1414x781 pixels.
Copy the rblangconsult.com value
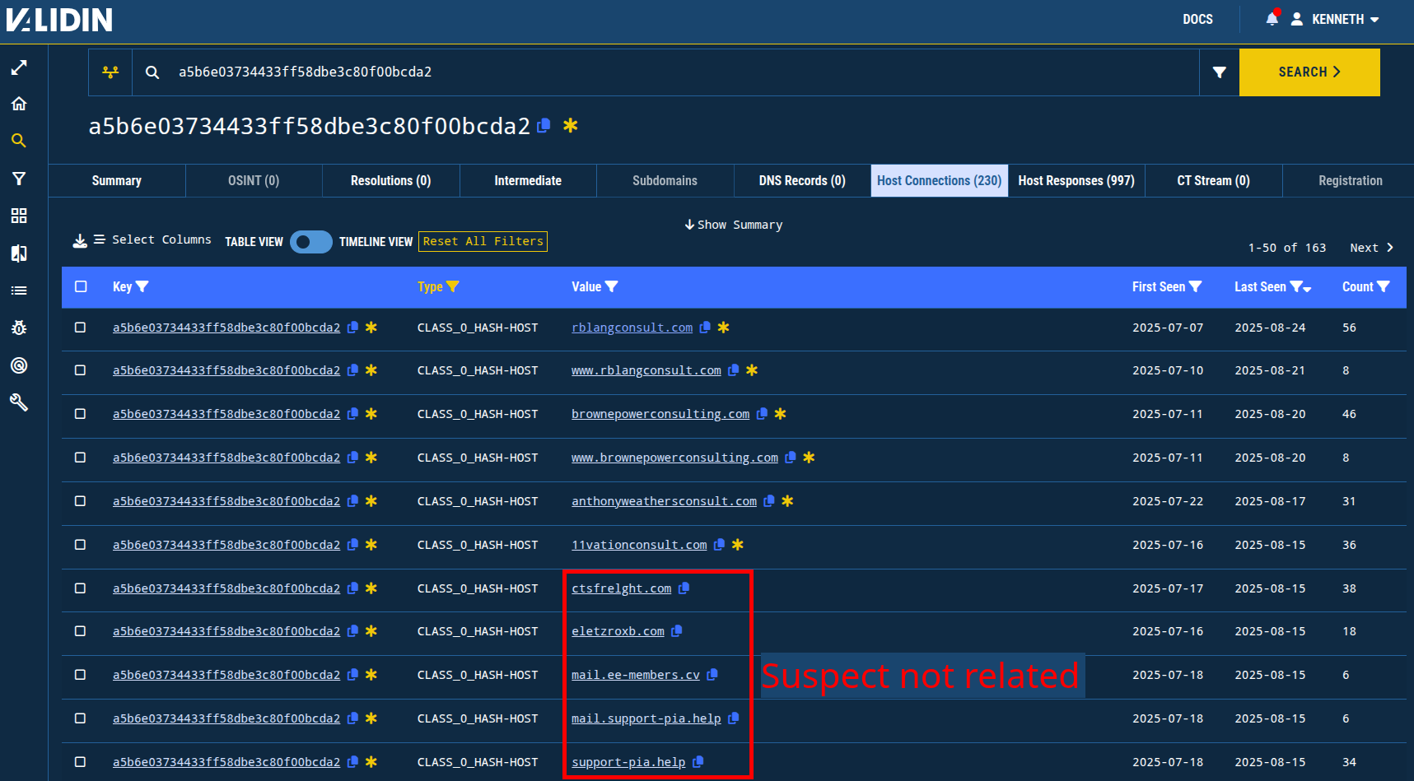click(705, 328)
